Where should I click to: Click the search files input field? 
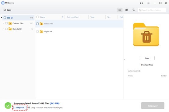152,10
